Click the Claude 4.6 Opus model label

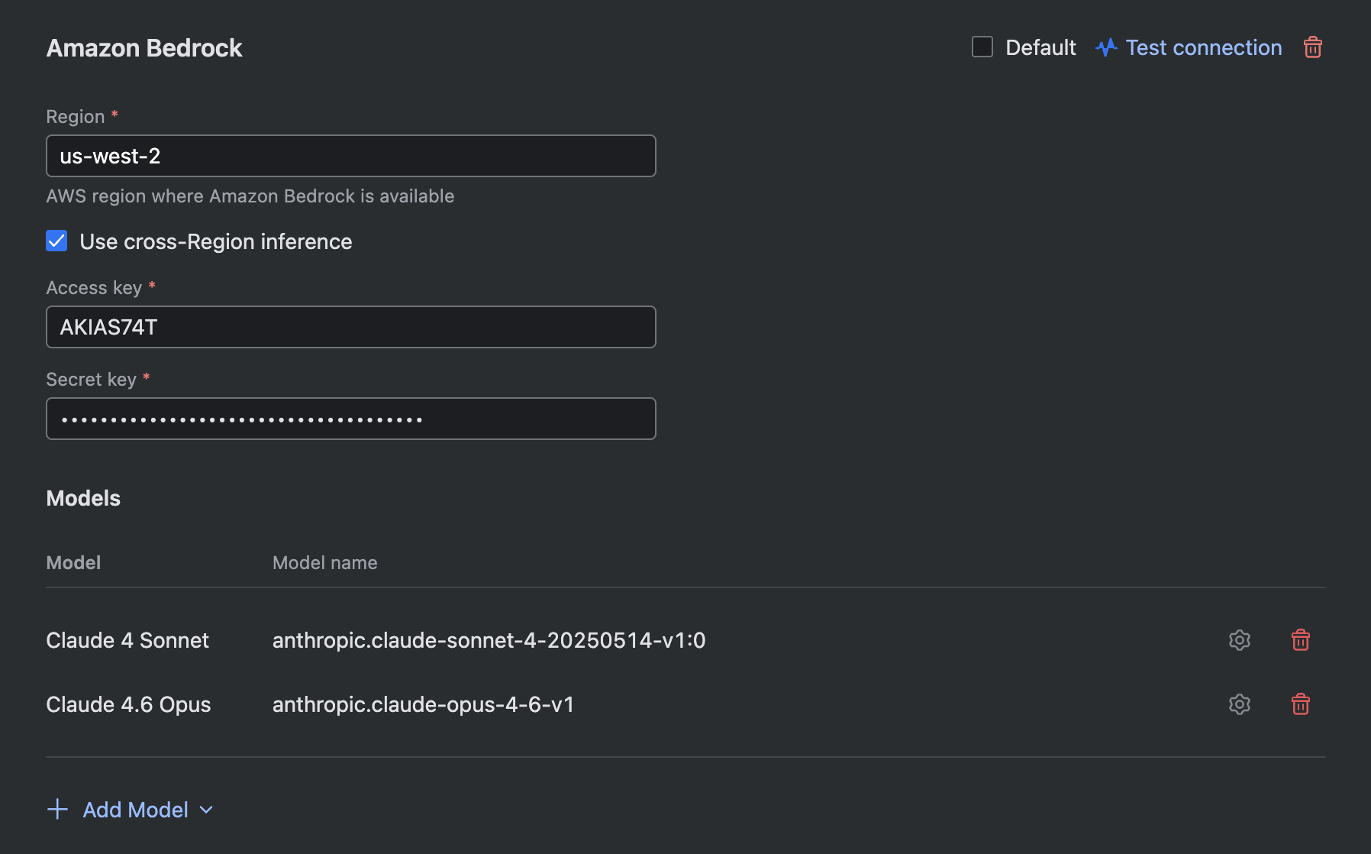(x=128, y=704)
